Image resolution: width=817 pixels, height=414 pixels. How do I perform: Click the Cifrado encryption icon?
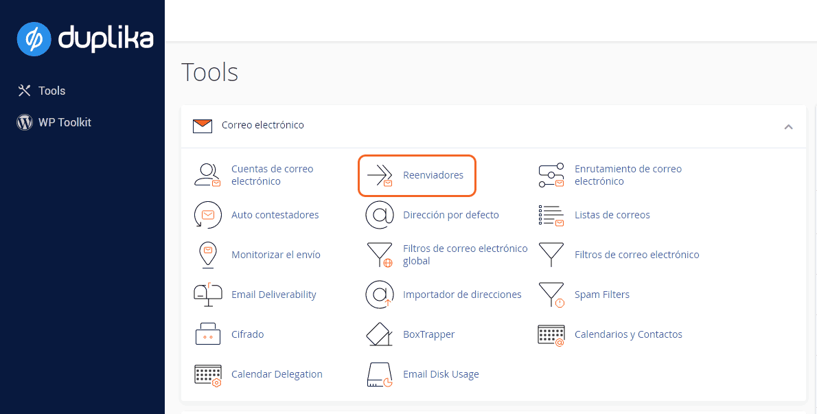[x=207, y=334]
